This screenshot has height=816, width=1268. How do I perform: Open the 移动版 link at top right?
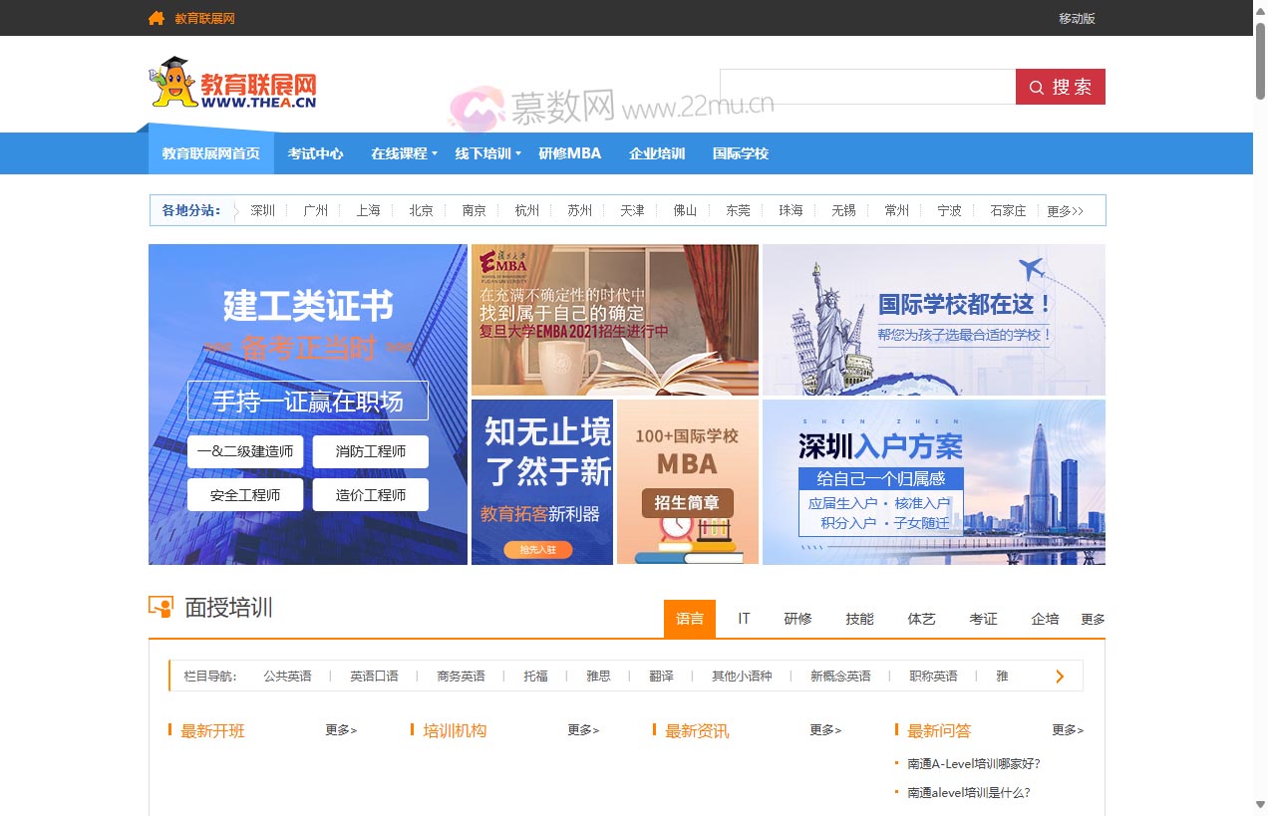pyautogui.click(x=1076, y=18)
